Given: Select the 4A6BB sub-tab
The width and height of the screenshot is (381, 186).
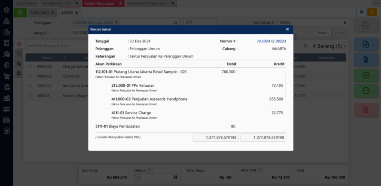Looking at the screenshot, I should pos(67,12).
